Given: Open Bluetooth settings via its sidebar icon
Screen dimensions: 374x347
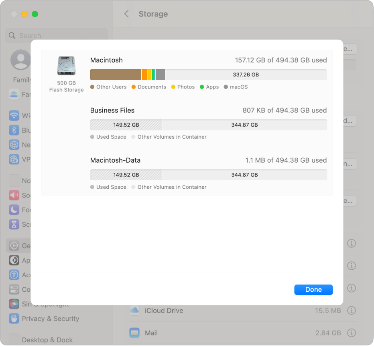Looking at the screenshot, I should 14,130.
